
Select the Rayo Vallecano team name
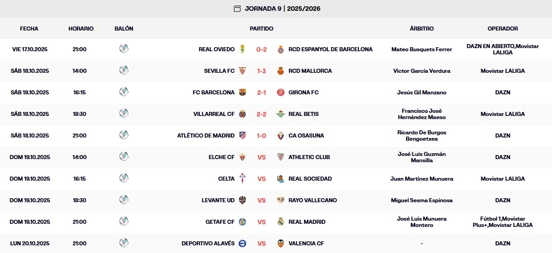tap(312, 200)
